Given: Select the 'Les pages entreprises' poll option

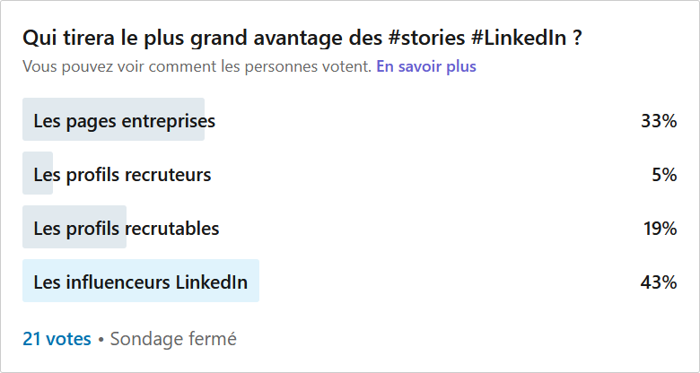Looking at the screenshot, I should [125, 121].
